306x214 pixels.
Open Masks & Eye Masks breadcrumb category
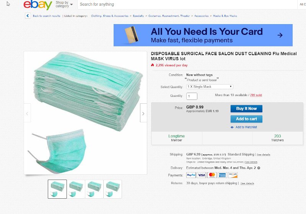pyautogui.click(x=225, y=16)
